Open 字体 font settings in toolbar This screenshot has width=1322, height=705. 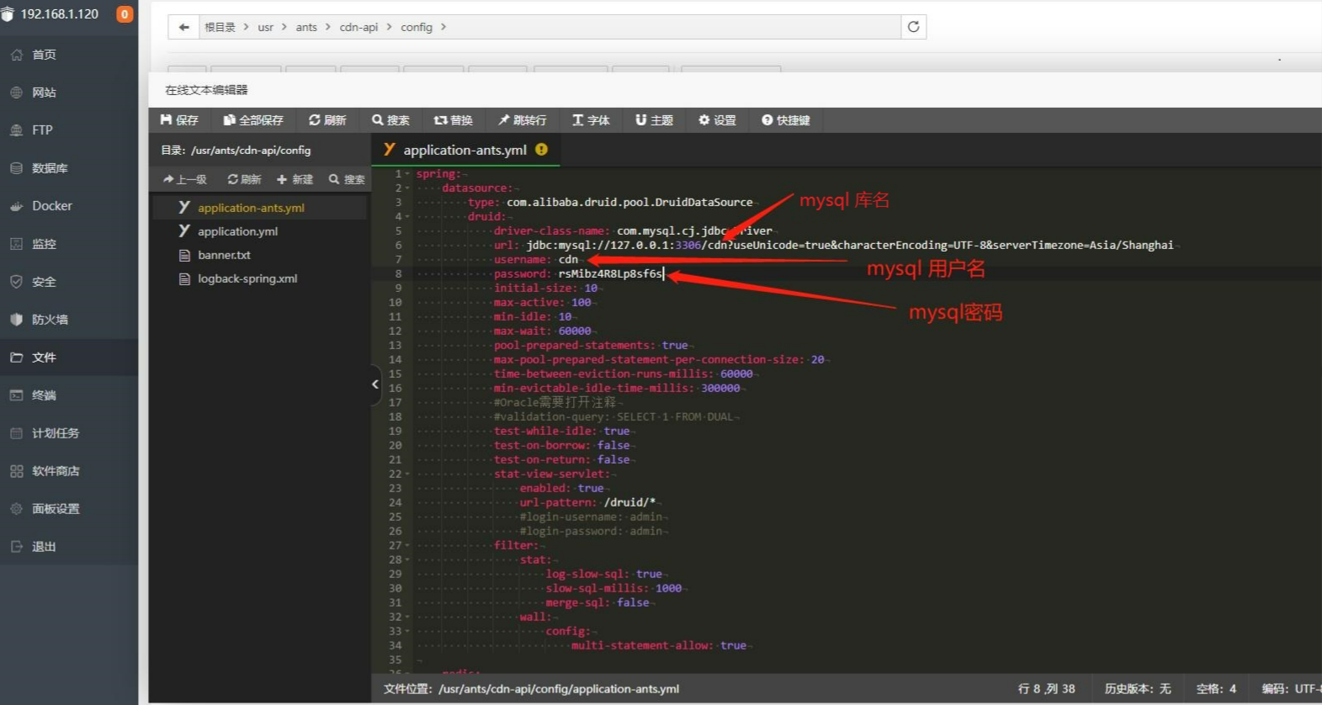(591, 120)
